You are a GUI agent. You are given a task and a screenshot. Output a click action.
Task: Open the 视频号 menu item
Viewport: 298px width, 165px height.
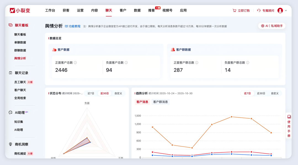coord(167,10)
